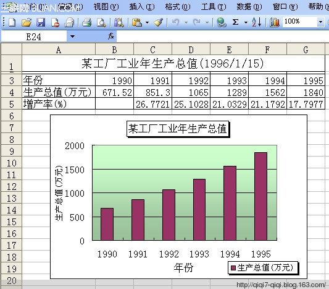Click cell 增产率(%) in row 5
Image resolution: width=329 pixels, height=289 pixels.
point(59,104)
